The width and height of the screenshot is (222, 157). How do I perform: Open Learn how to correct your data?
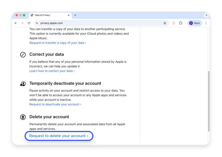[x=52, y=71]
